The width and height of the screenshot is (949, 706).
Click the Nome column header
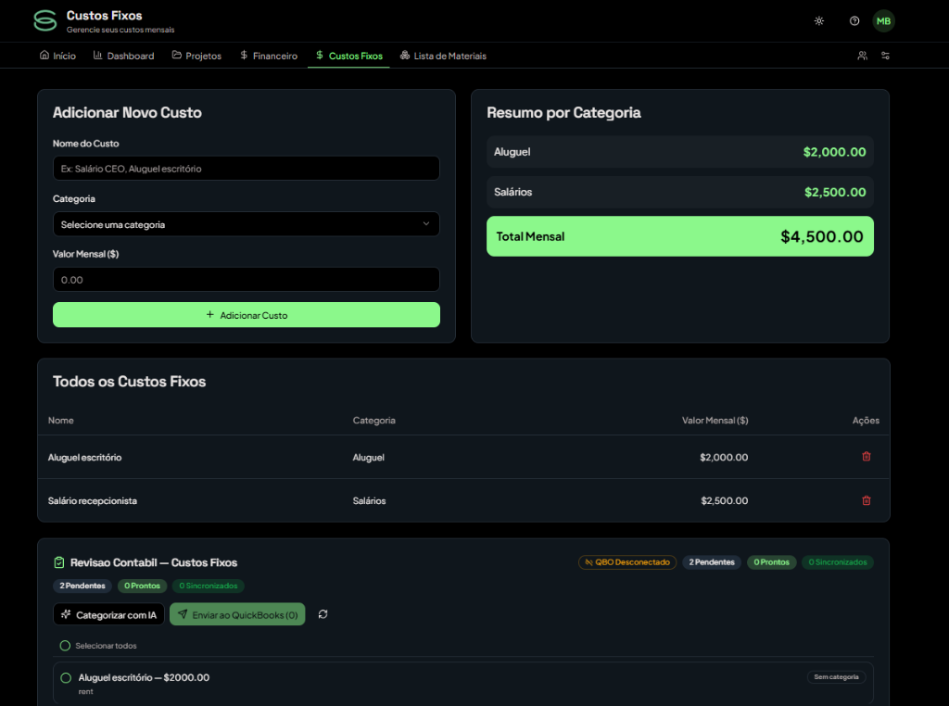click(60, 421)
